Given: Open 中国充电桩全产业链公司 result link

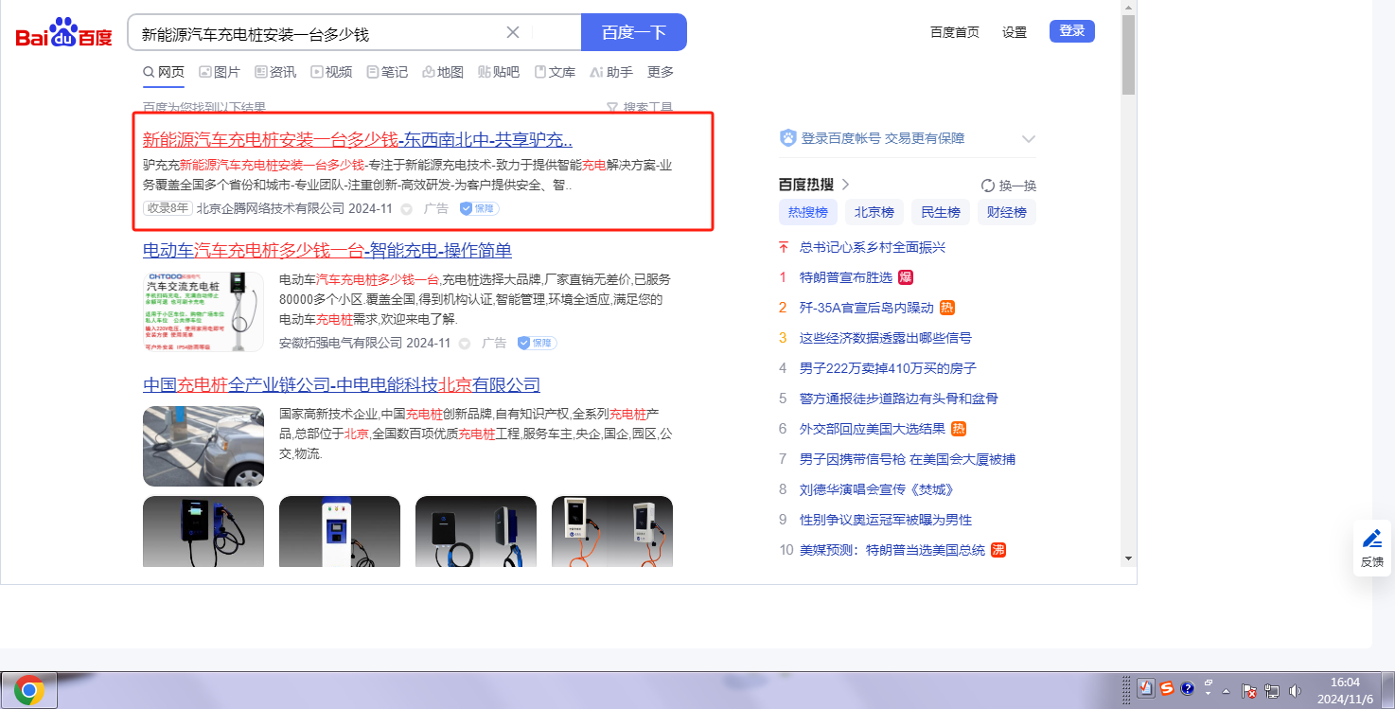Looking at the screenshot, I should click(341, 385).
